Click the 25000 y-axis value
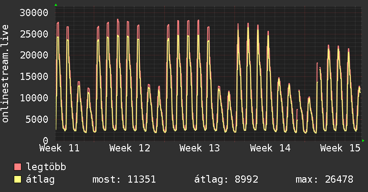The width and height of the screenshot is (368, 192). point(34,34)
